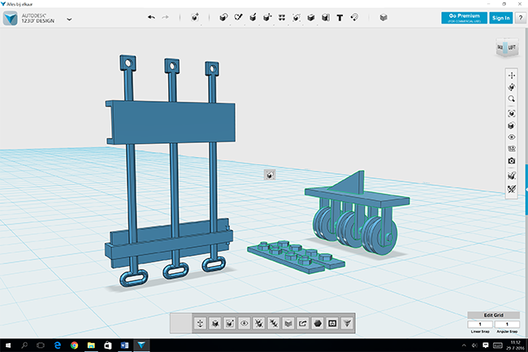Select the Orbit tool in the navigation bar
Image resolution: width=528 pixels, height=352 pixels.
[511, 87]
